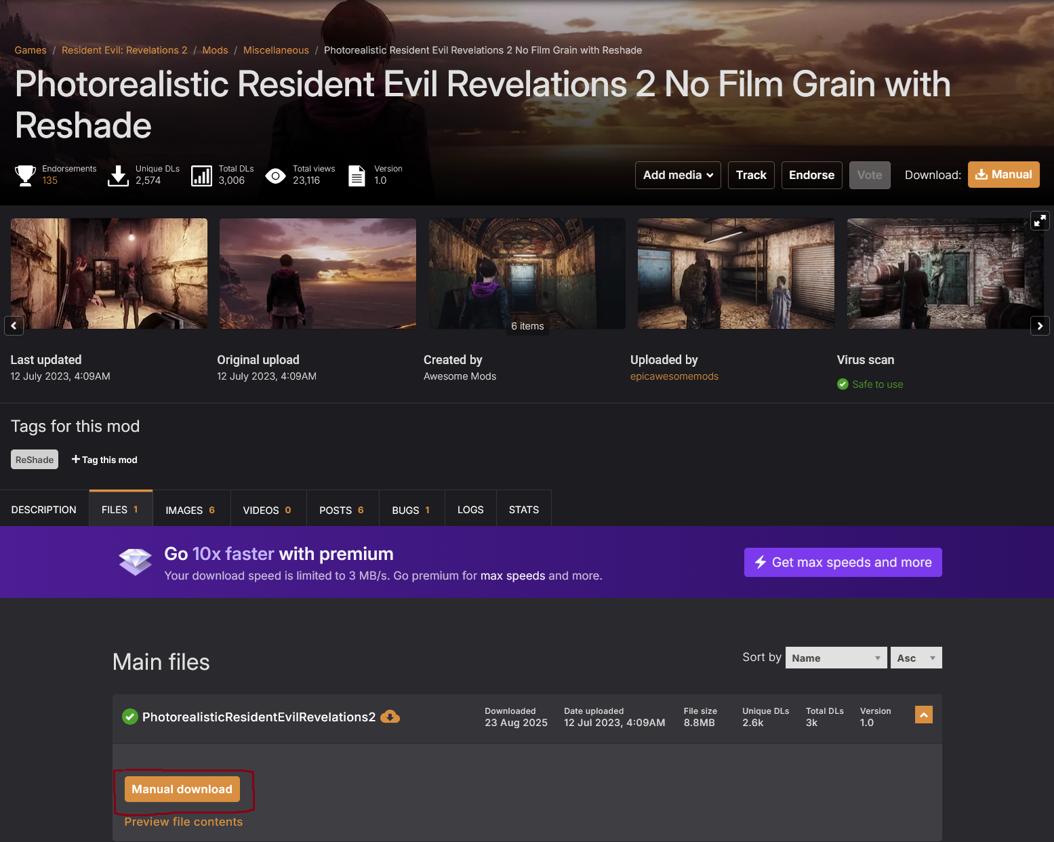Go to Games breadcrumb link

(x=31, y=50)
